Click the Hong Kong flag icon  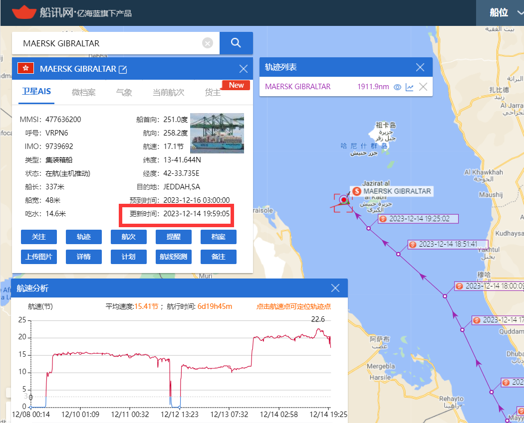coord(26,68)
